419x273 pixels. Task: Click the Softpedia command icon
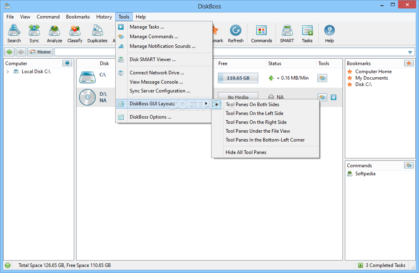coord(350,174)
